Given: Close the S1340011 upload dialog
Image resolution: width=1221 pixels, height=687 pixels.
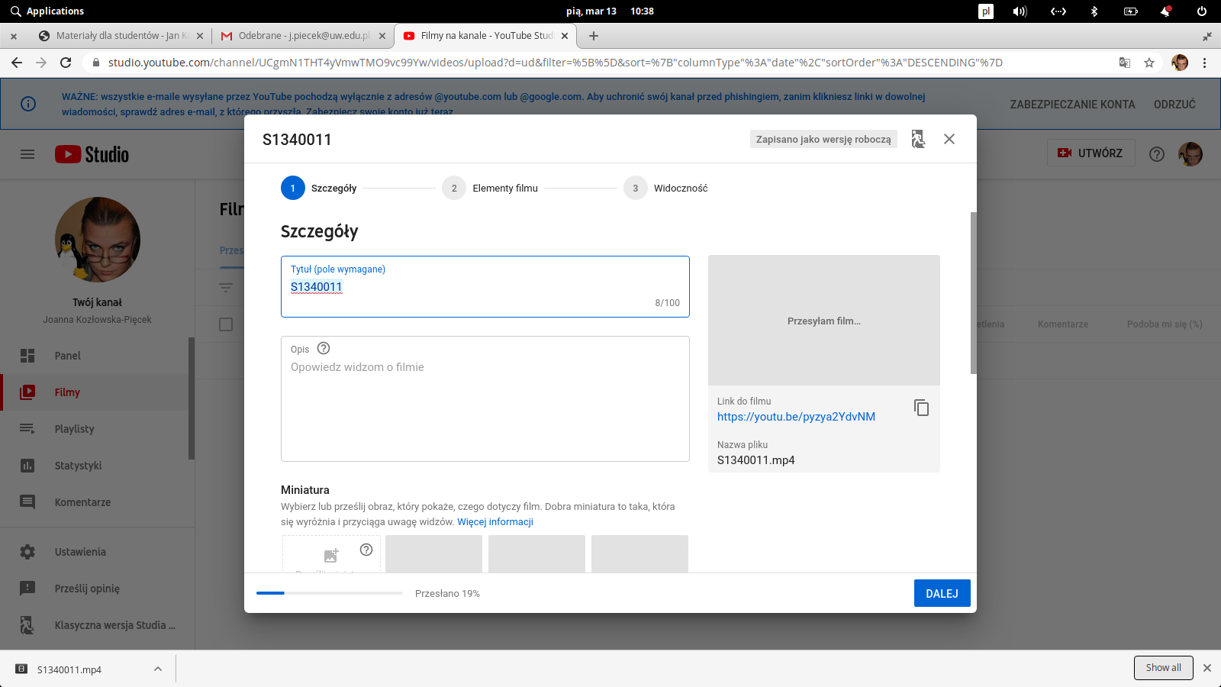Looking at the screenshot, I should pos(949,139).
